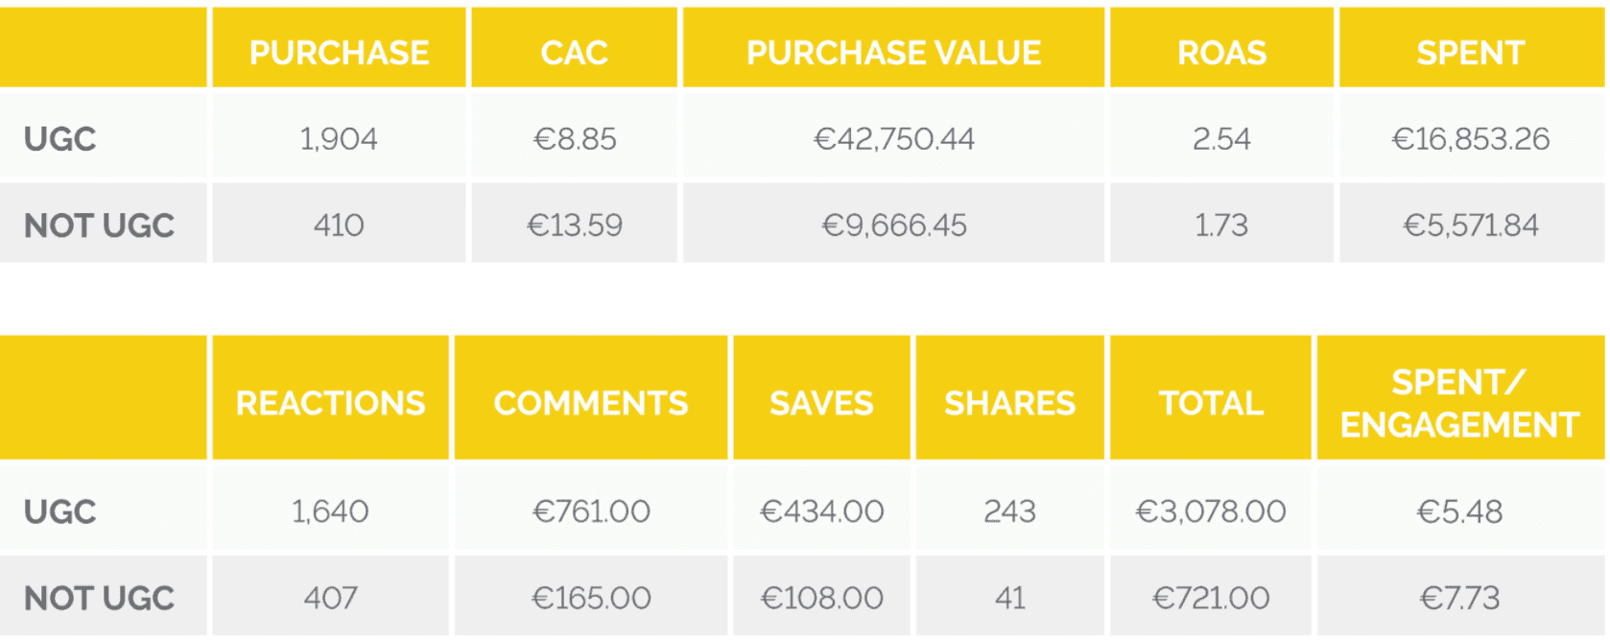Select the PURCHASE VALUE header cell

(893, 53)
